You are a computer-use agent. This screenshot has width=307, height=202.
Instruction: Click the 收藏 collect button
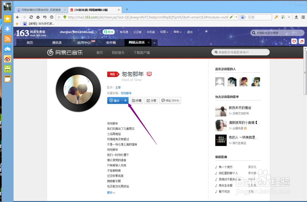[137, 100]
